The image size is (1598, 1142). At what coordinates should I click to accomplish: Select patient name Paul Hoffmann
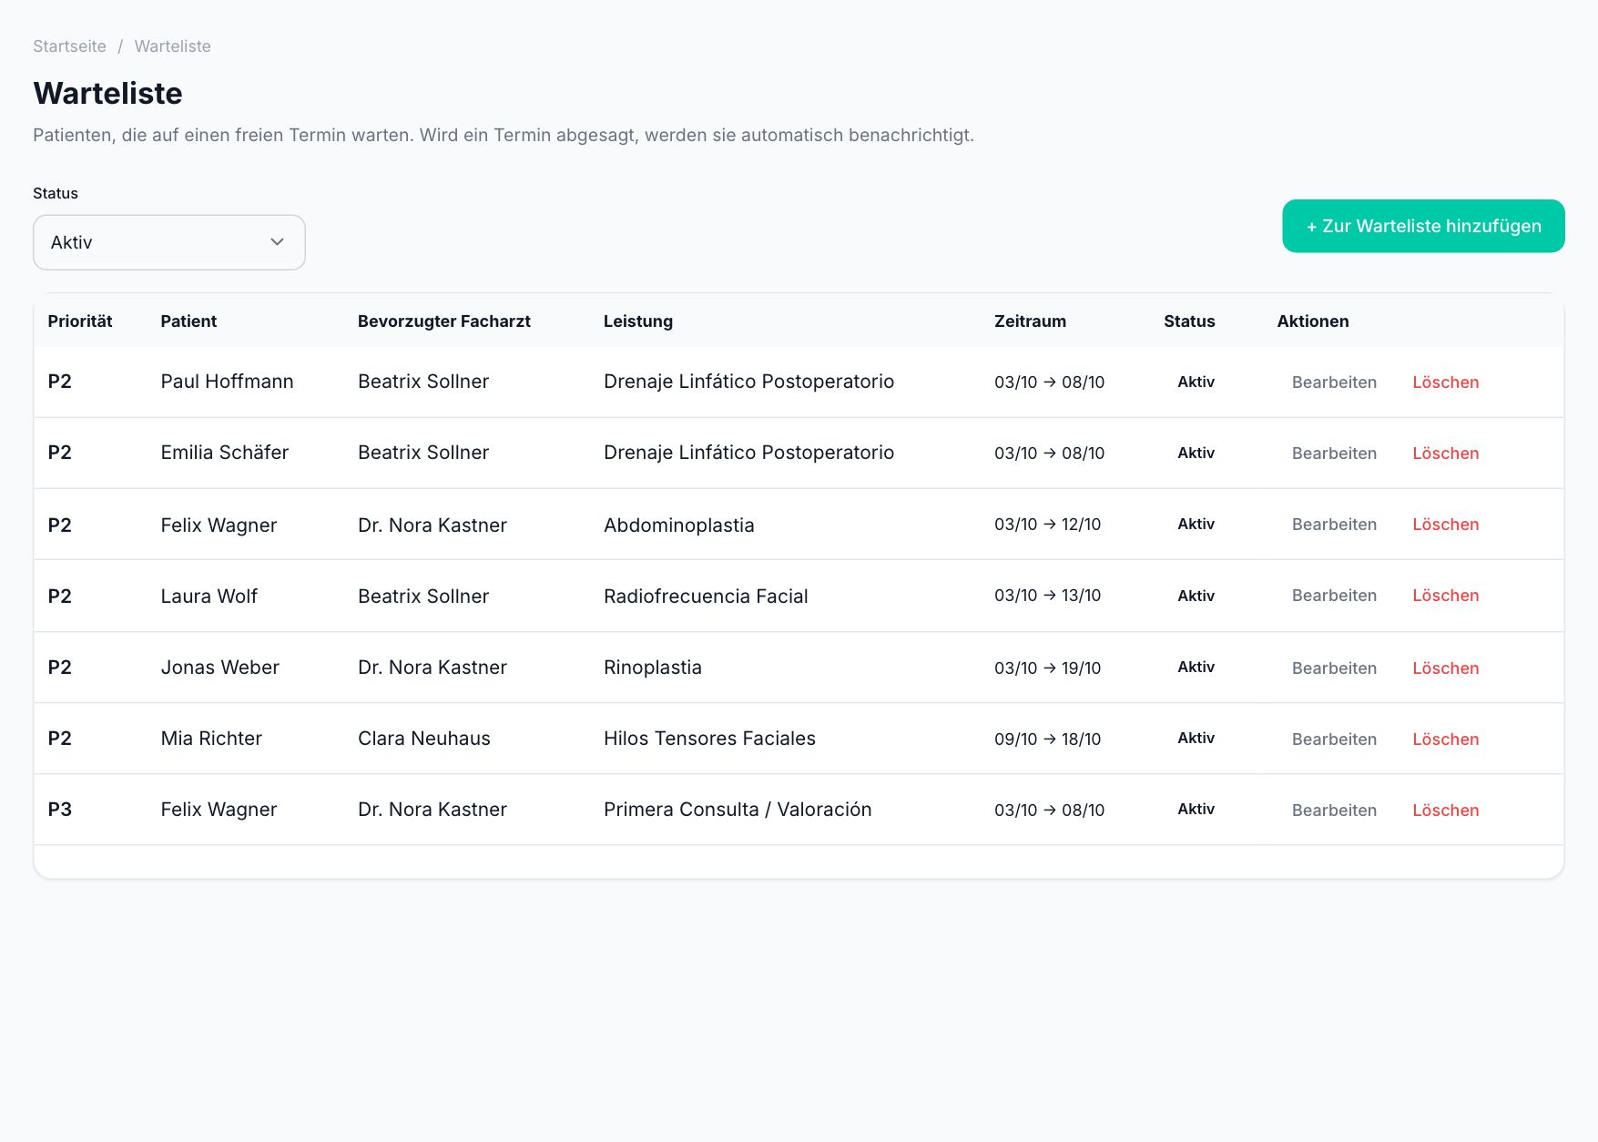click(x=227, y=382)
